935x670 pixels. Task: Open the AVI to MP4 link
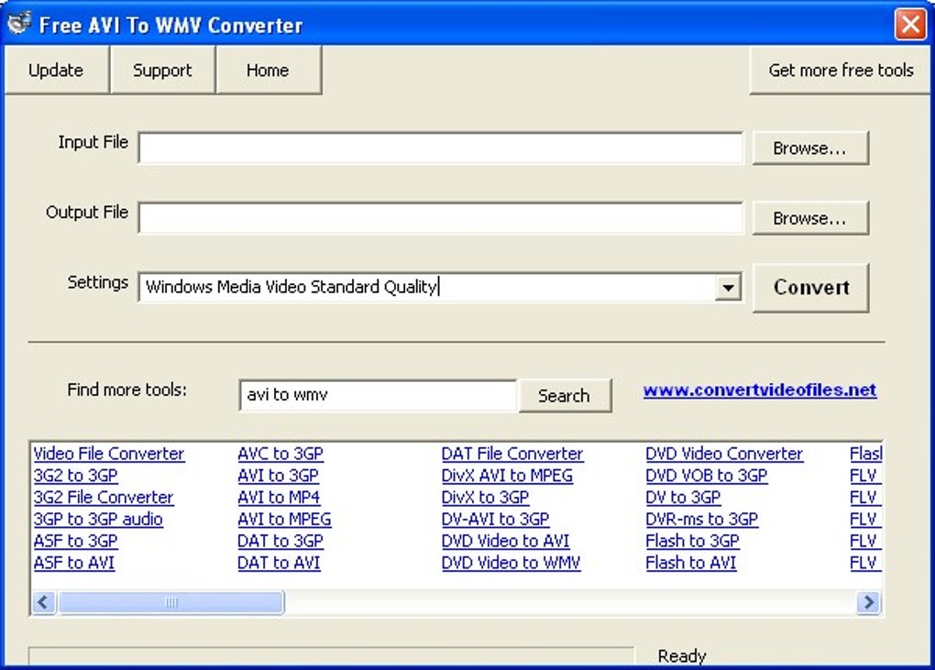279,497
